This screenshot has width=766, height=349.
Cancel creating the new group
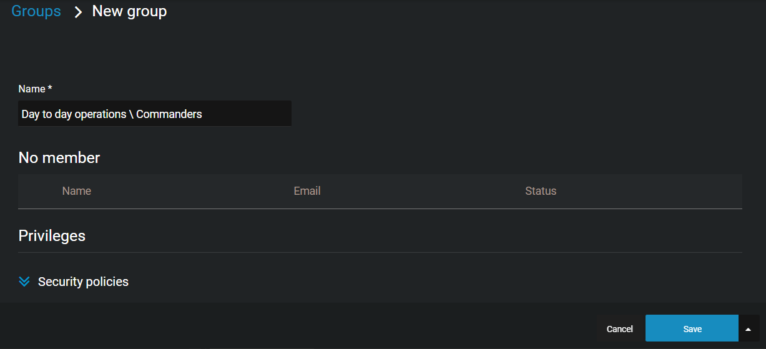pyautogui.click(x=620, y=329)
